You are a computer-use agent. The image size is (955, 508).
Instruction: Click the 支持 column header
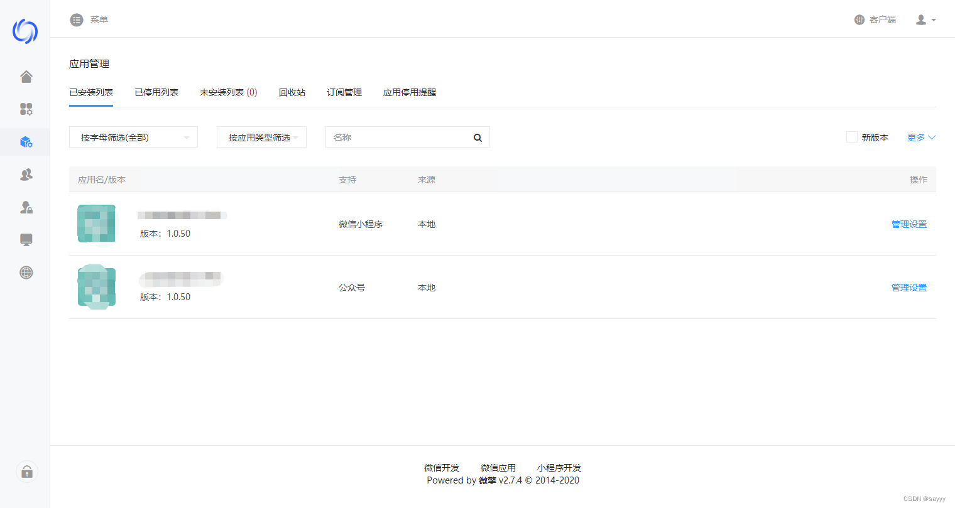click(347, 180)
